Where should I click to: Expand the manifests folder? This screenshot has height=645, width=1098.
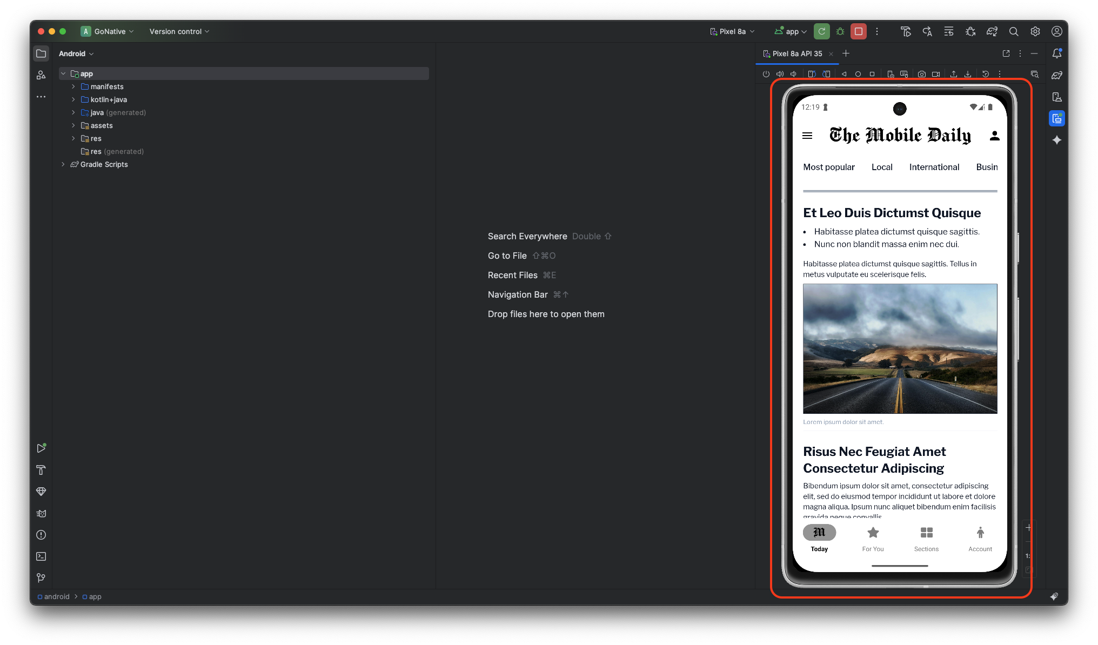(73, 86)
